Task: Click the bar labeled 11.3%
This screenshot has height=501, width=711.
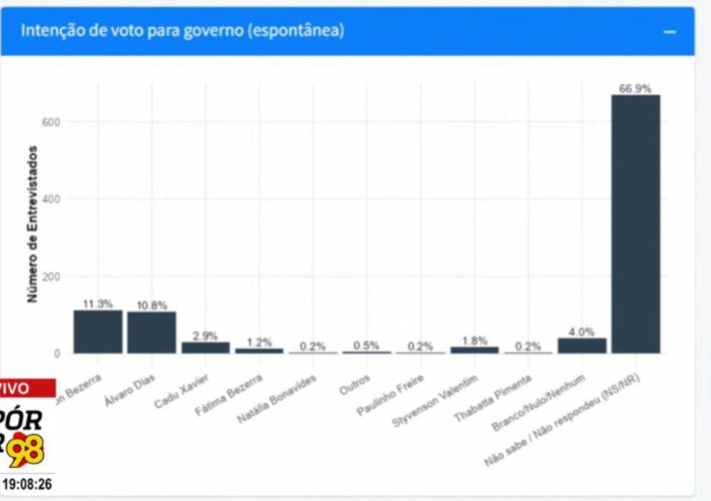Action: (98, 331)
